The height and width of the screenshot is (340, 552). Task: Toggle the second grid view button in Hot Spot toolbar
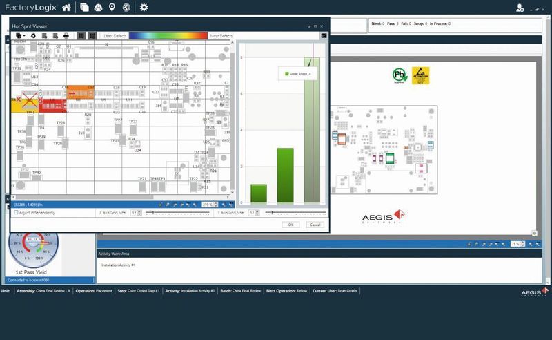tap(92, 36)
